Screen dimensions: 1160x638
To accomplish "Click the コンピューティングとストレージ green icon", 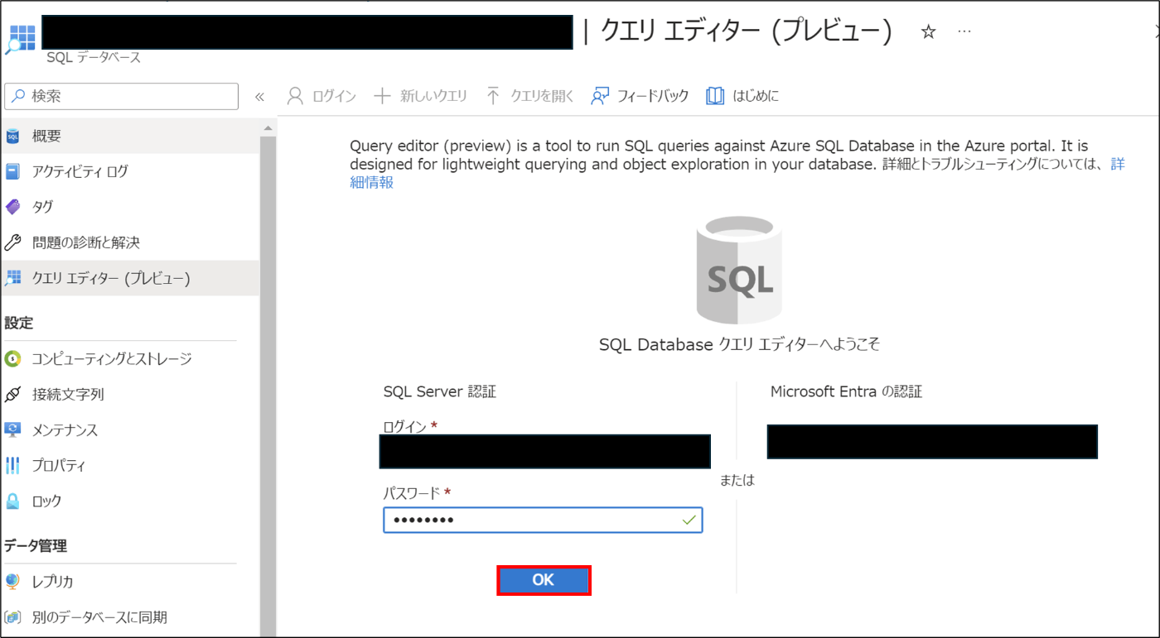I will point(12,358).
